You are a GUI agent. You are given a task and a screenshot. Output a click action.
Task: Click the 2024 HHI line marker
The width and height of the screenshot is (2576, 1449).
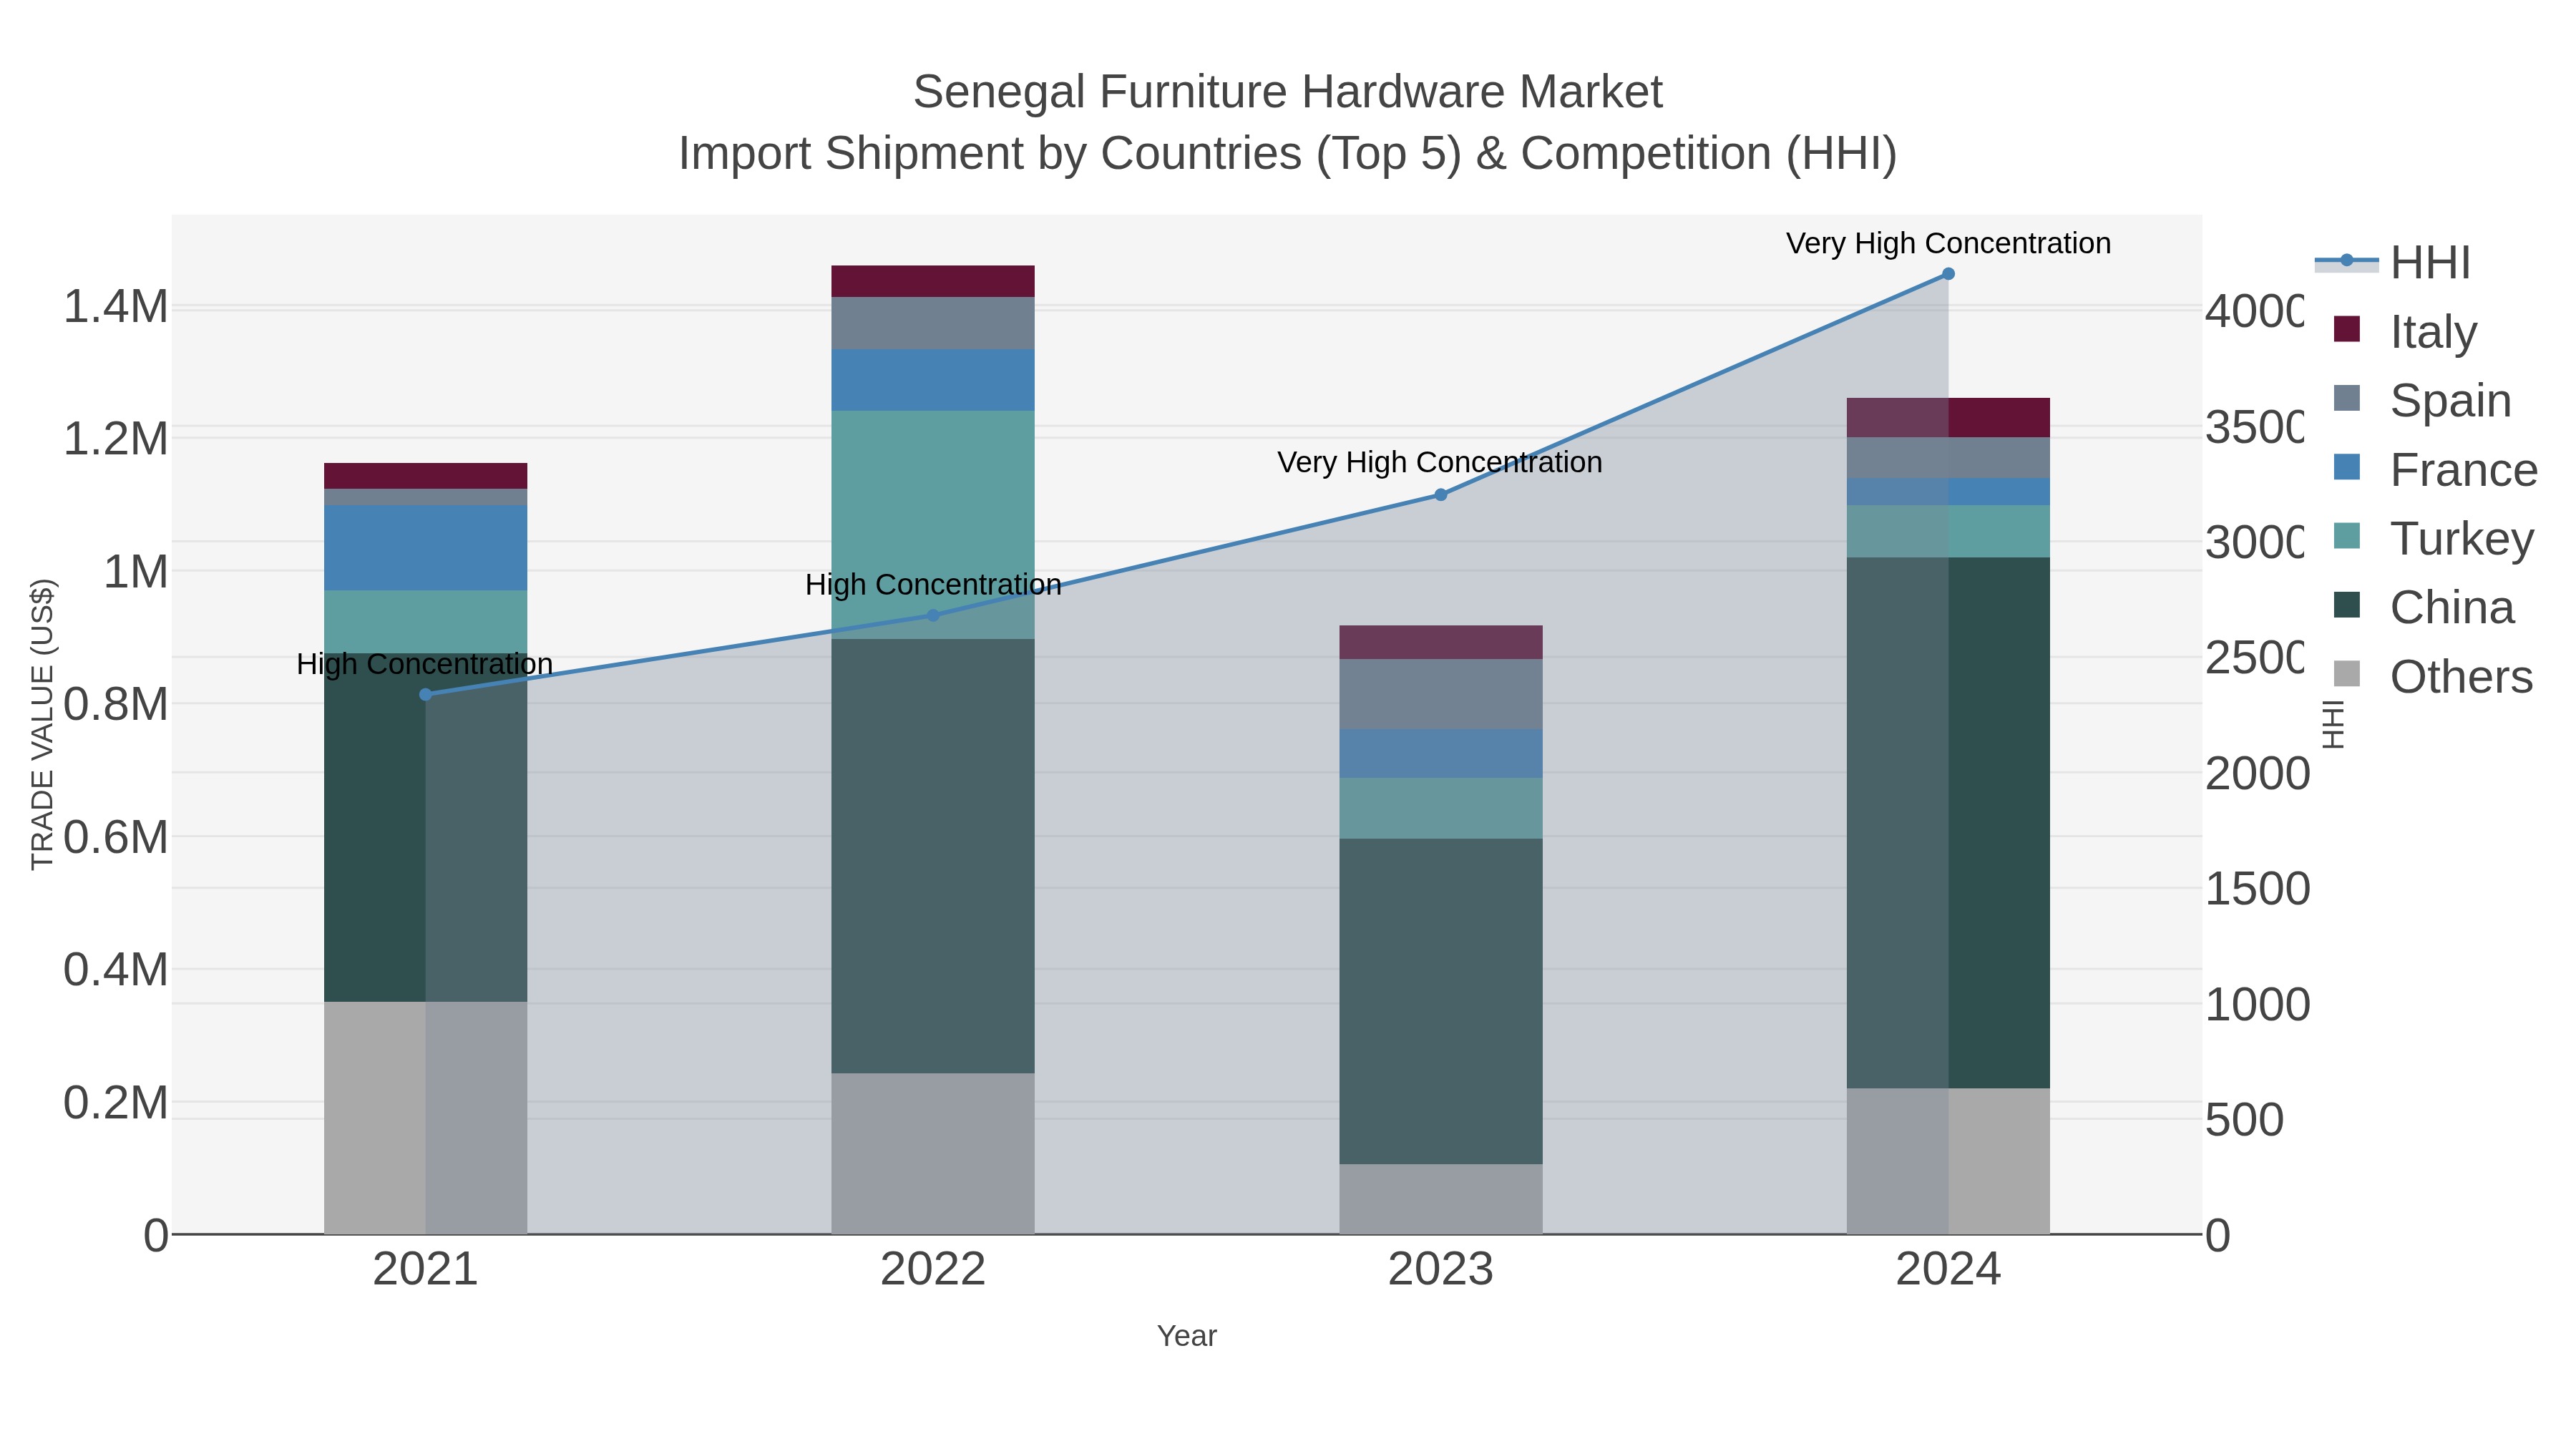point(1948,273)
